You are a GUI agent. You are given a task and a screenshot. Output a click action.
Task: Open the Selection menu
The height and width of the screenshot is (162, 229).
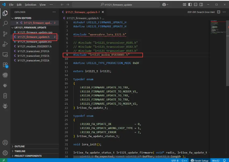pos(30,5)
